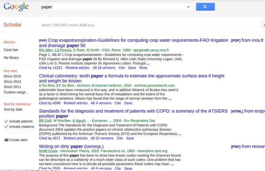Click the Google logo

click(x=16, y=7)
